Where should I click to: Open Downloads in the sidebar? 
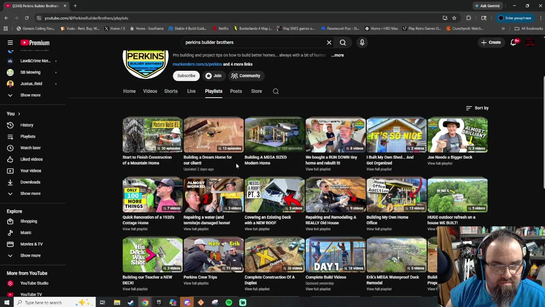(x=30, y=182)
